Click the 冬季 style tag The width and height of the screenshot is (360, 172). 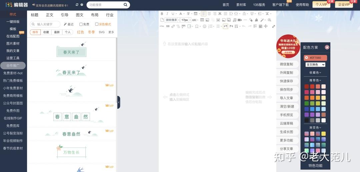91,32
